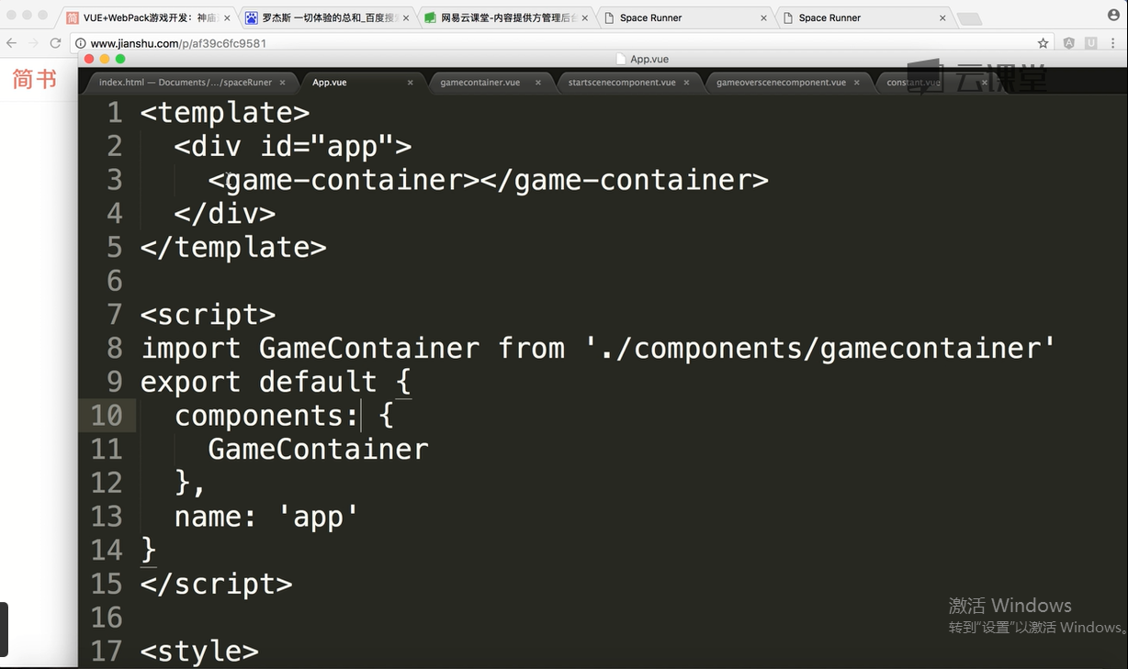Click the closing </template> tag

click(233, 247)
